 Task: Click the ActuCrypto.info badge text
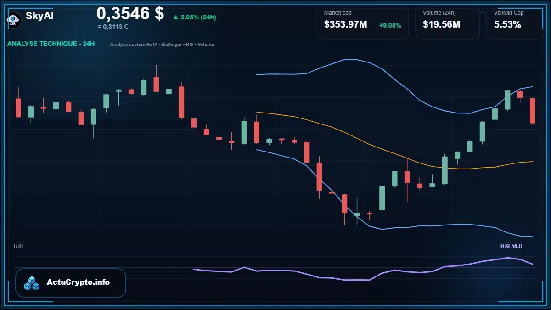click(x=78, y=282)
